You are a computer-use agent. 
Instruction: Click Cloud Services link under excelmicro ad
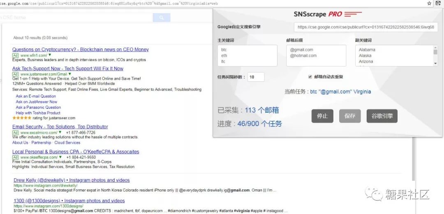(67, 143)
